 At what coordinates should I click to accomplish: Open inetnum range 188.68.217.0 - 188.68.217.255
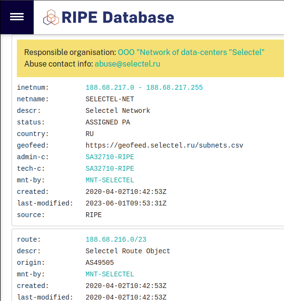144,87
